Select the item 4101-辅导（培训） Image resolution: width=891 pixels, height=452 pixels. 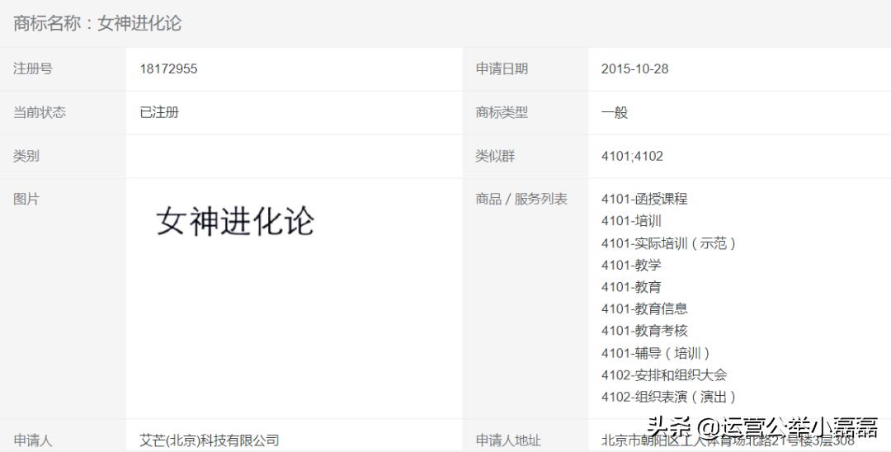click(655, 353)
